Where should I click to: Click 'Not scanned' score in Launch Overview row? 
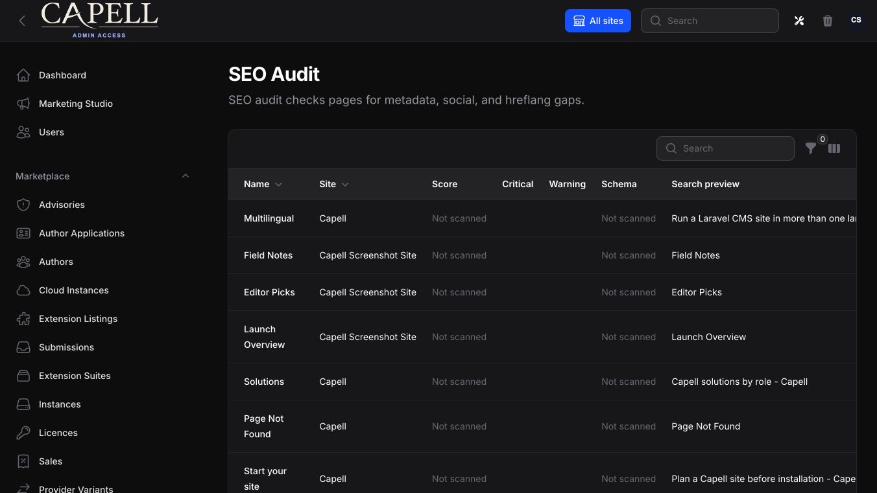pyautogui.click(x=459, y=337)
